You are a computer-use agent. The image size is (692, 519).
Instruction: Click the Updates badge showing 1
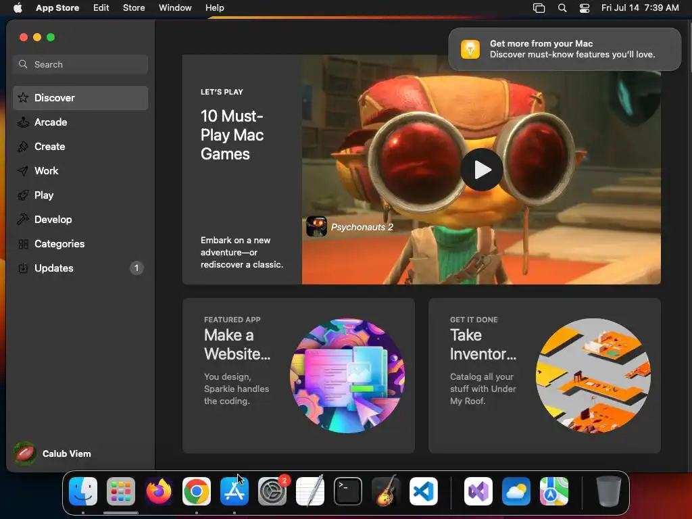[137, 268]
